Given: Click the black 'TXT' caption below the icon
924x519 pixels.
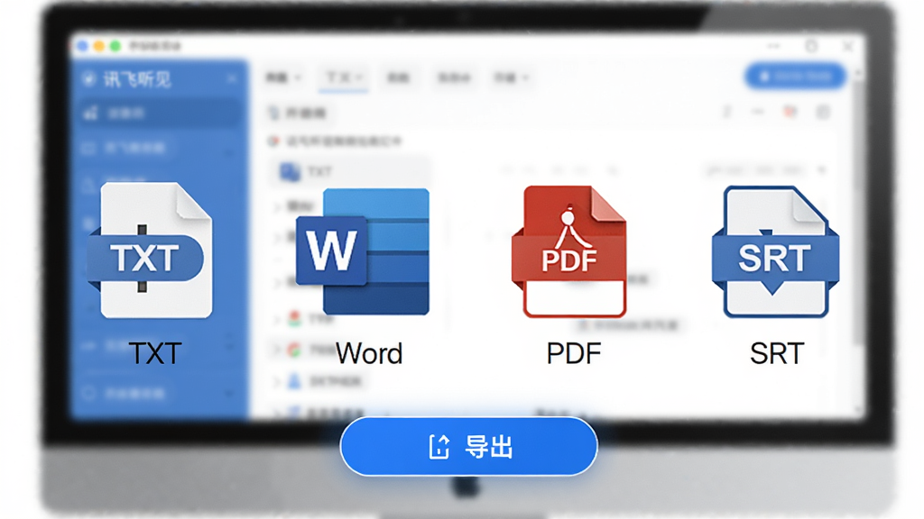Looking at the screenshot, I should [155, 353].
